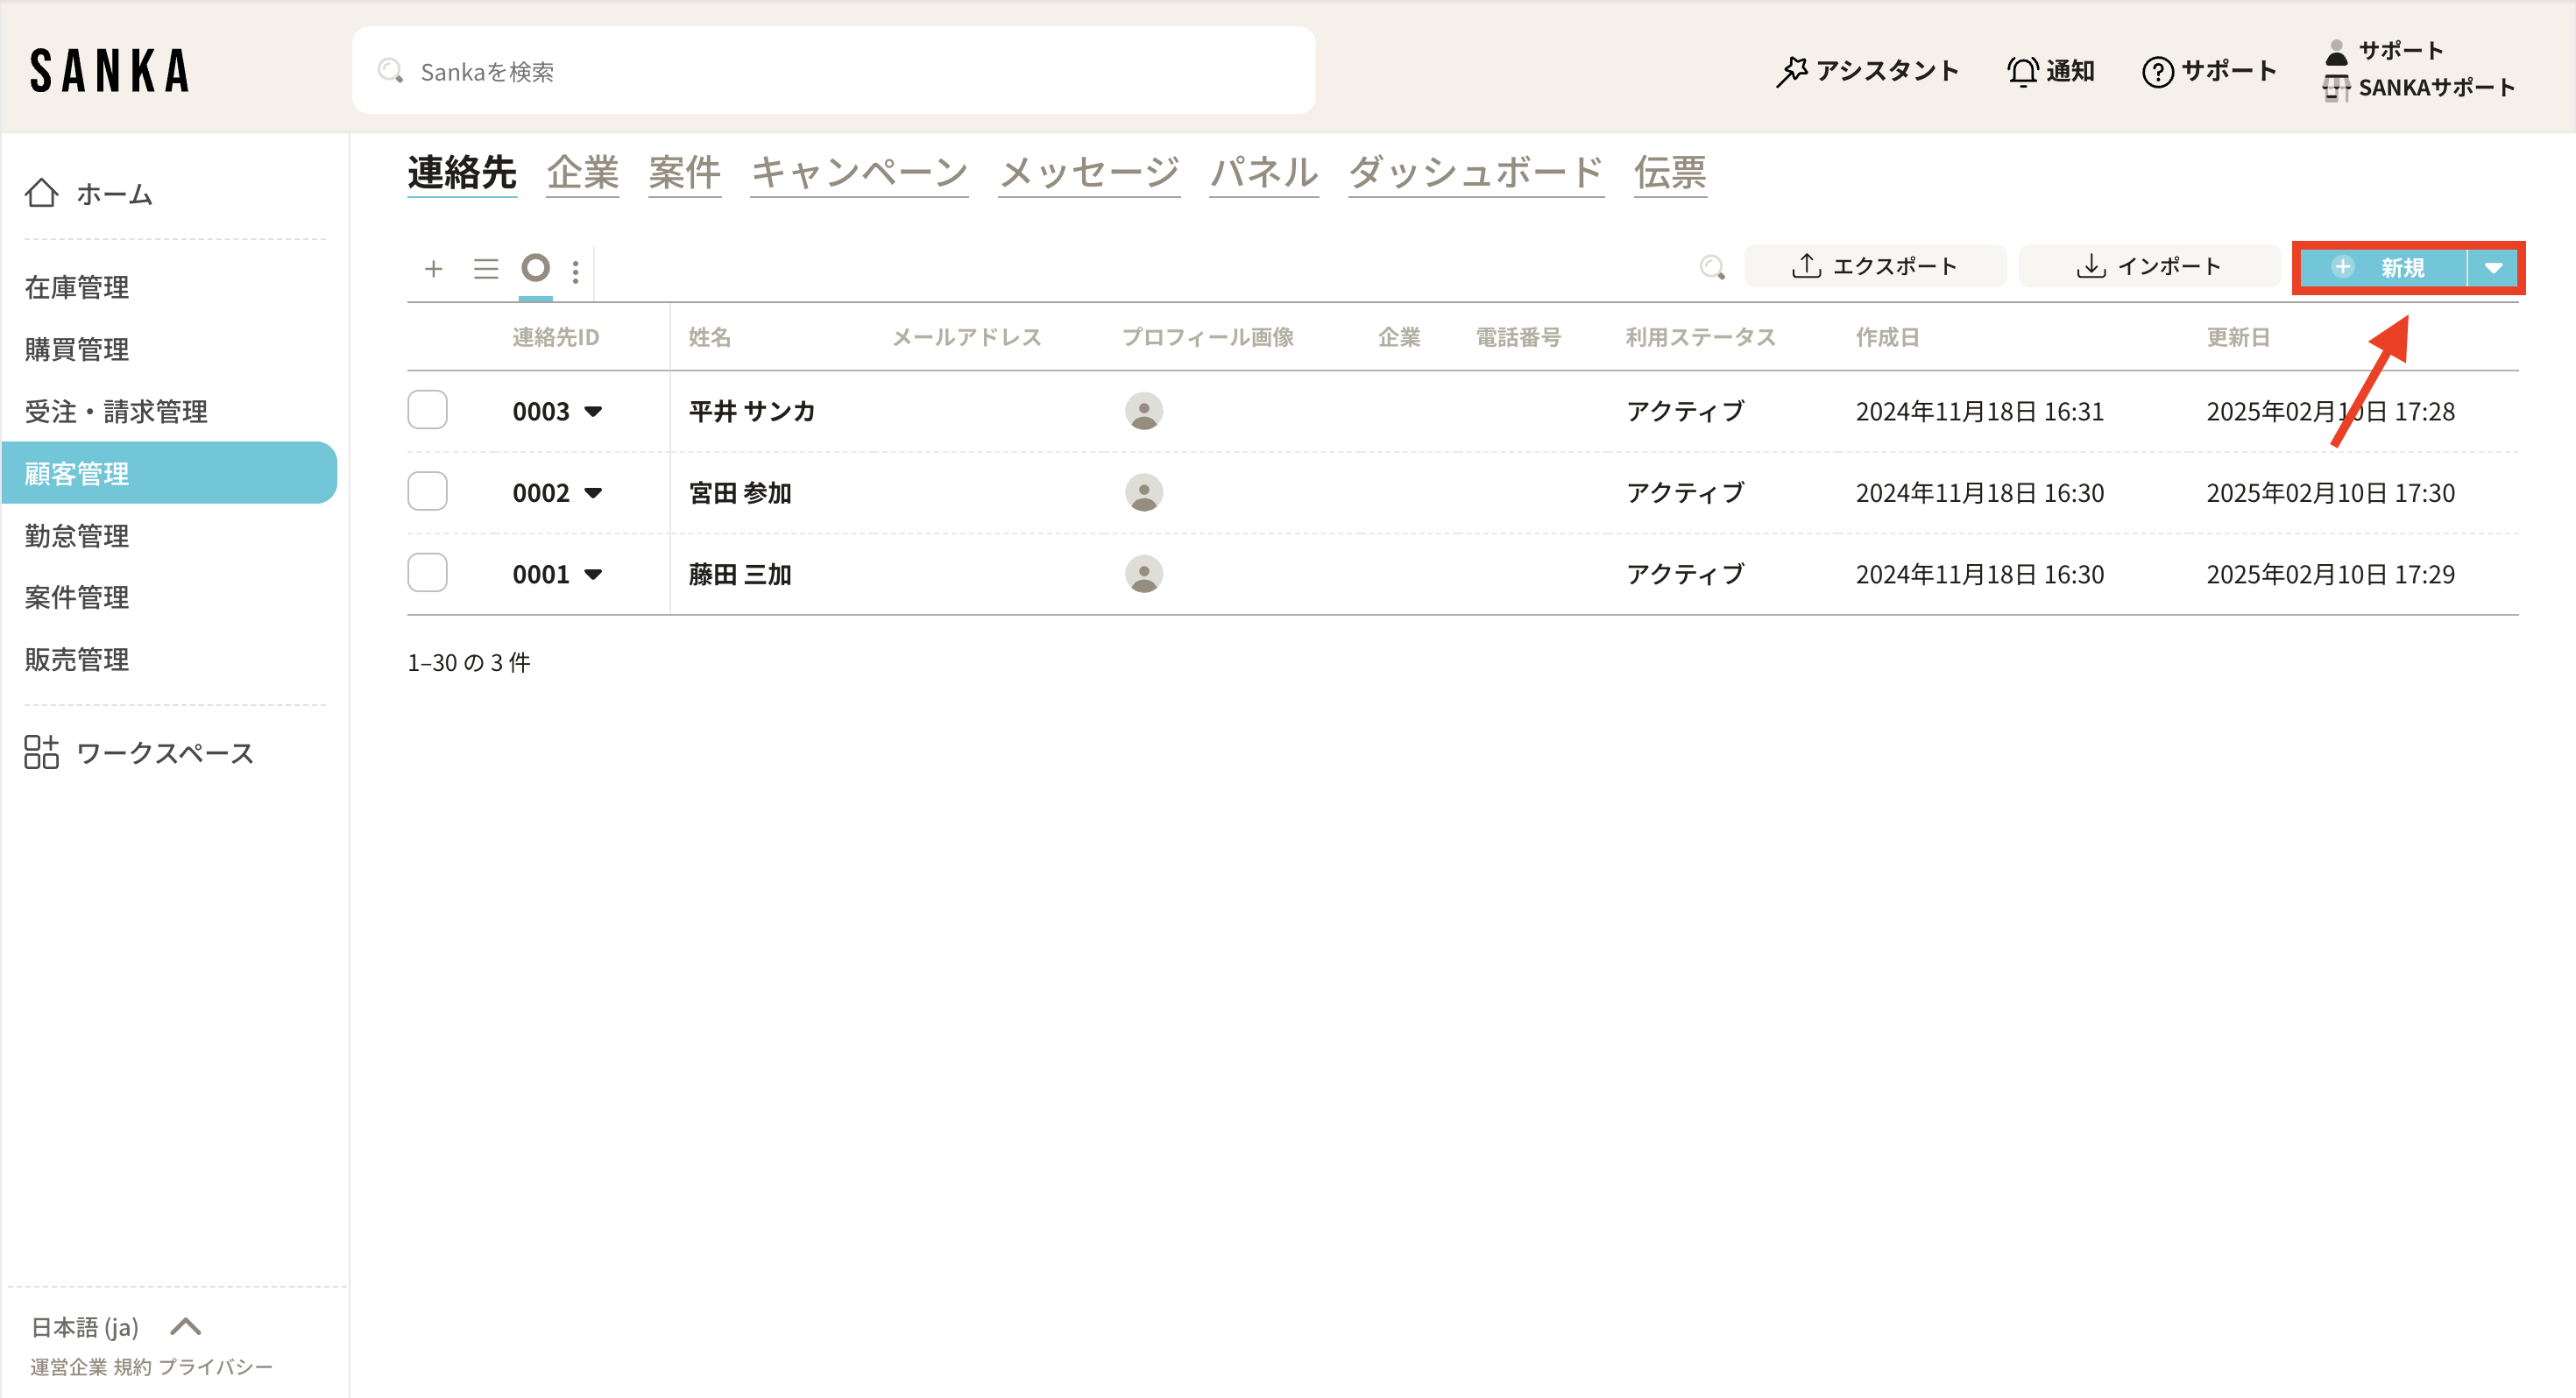
Task: Open the three-dot view options menu
Action: 575,271
